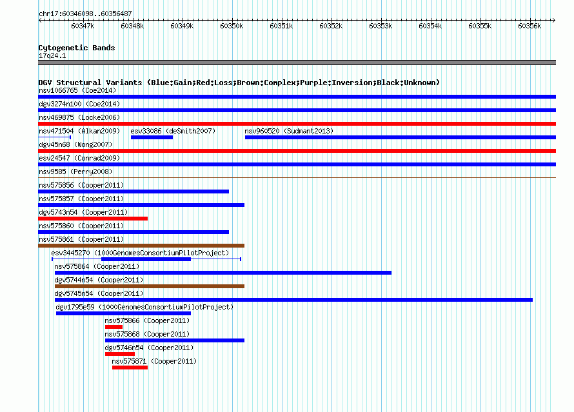Select the red dgv5743n54 loss bar

(x=93, y=219)
